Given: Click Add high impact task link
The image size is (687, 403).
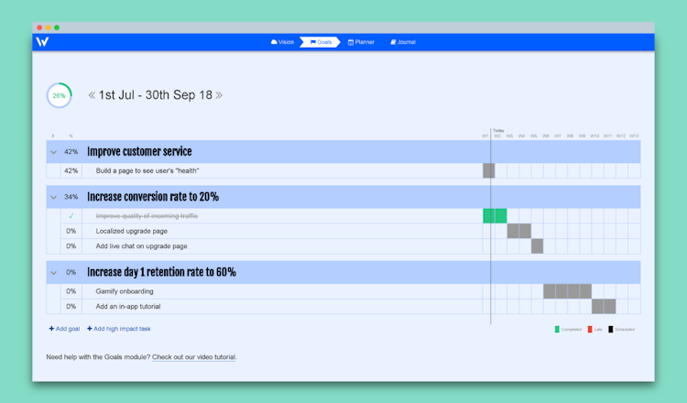Looking at the screenshot, I should 119,329.
